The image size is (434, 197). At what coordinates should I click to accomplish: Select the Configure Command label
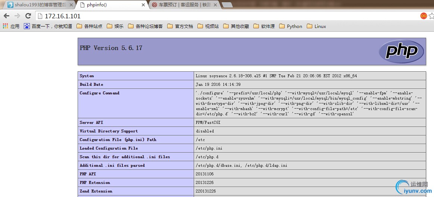[x=99, y=93]
